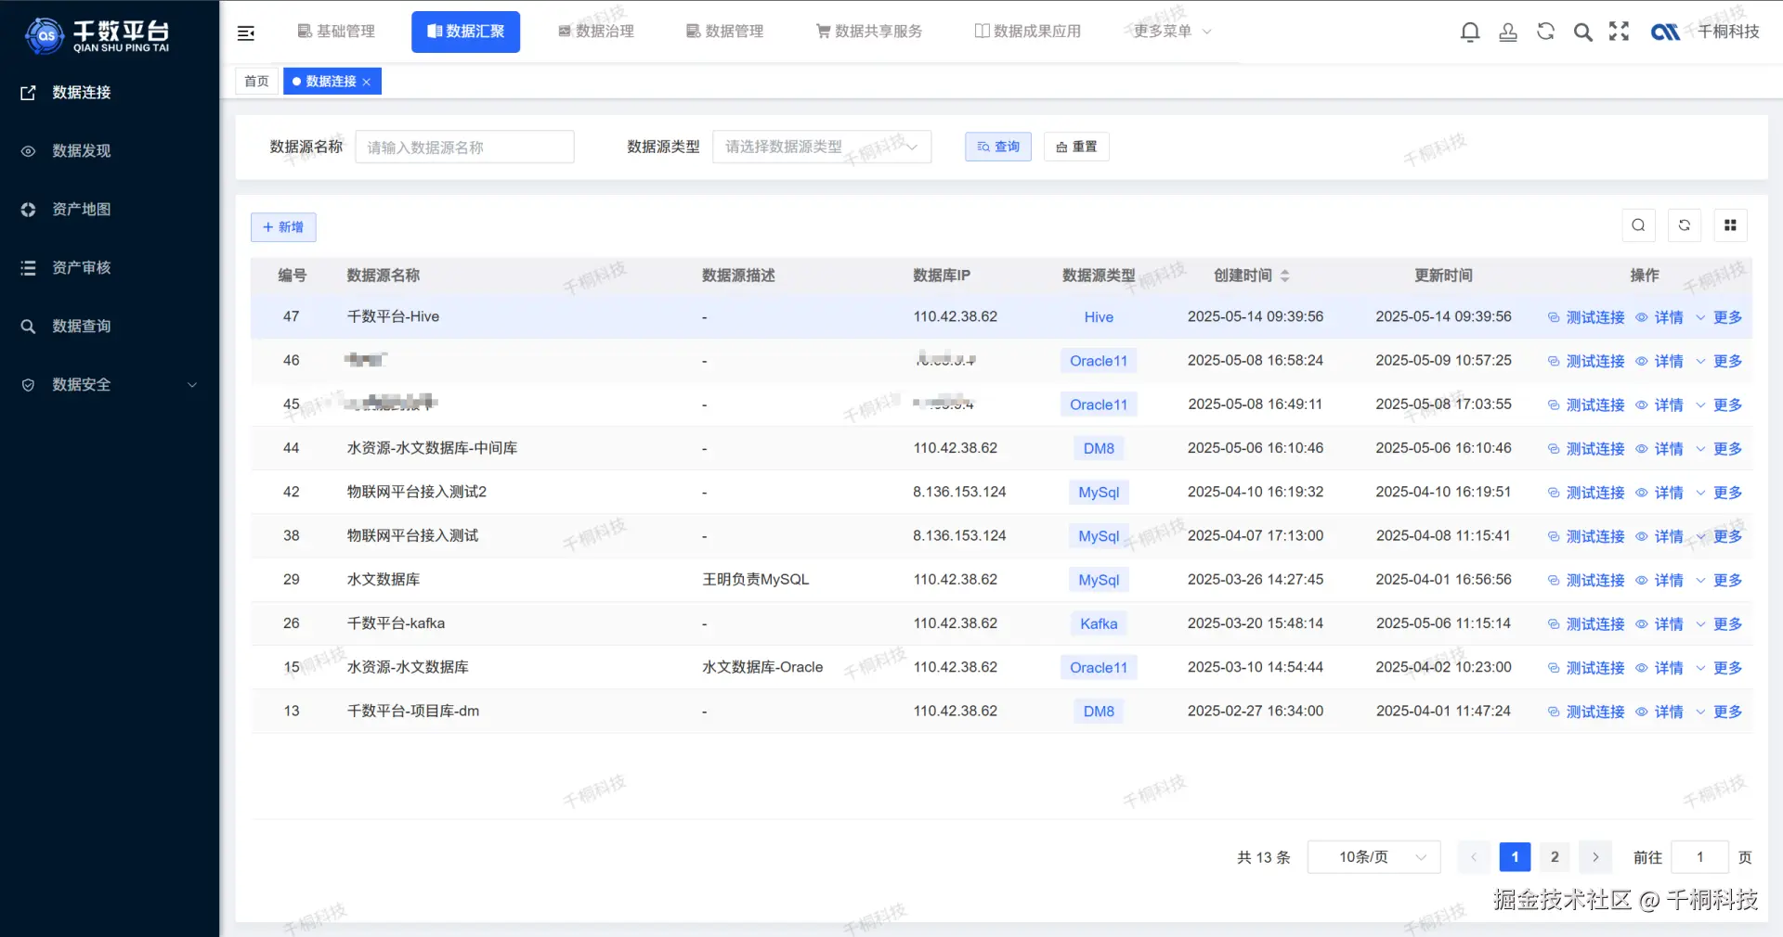Viewport: 1783px width, 937px height.
Task: Select the 数据成果应用 top menu
Action: pyautogui.click(x=1027, y=32)
